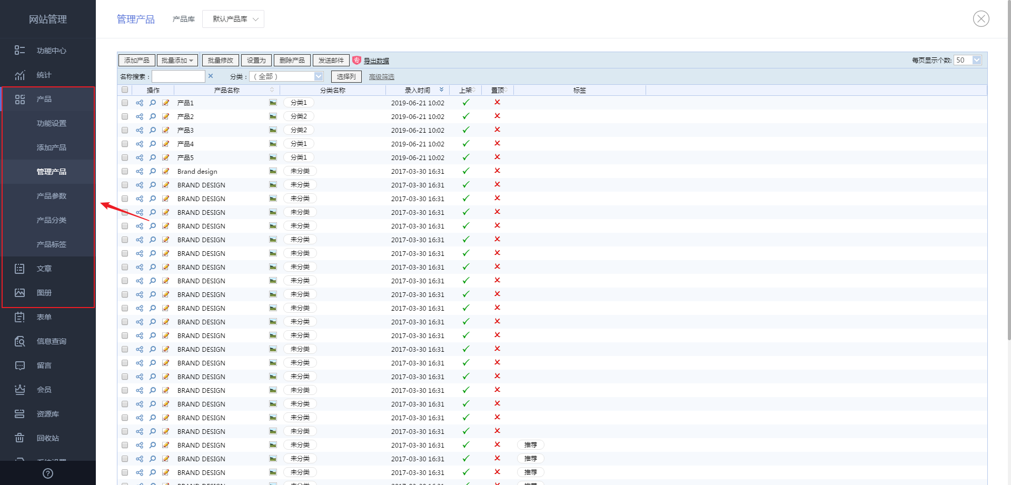The image size is (1011, 485).
Task: Check the 产品4 row checkbox
Action: (125, 144)
